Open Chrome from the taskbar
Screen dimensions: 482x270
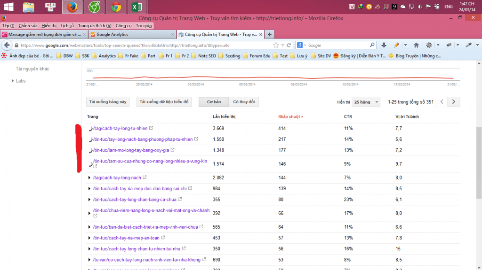point(116,7)
